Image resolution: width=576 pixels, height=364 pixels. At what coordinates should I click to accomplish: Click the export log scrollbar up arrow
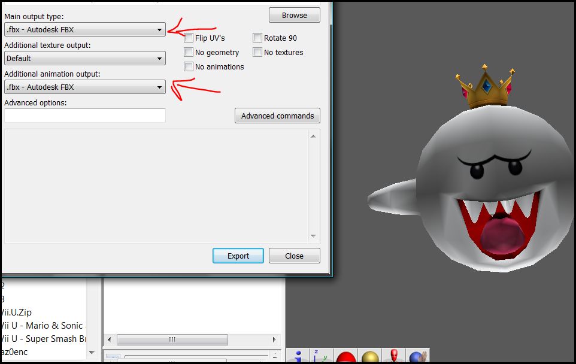coord(313,136)
